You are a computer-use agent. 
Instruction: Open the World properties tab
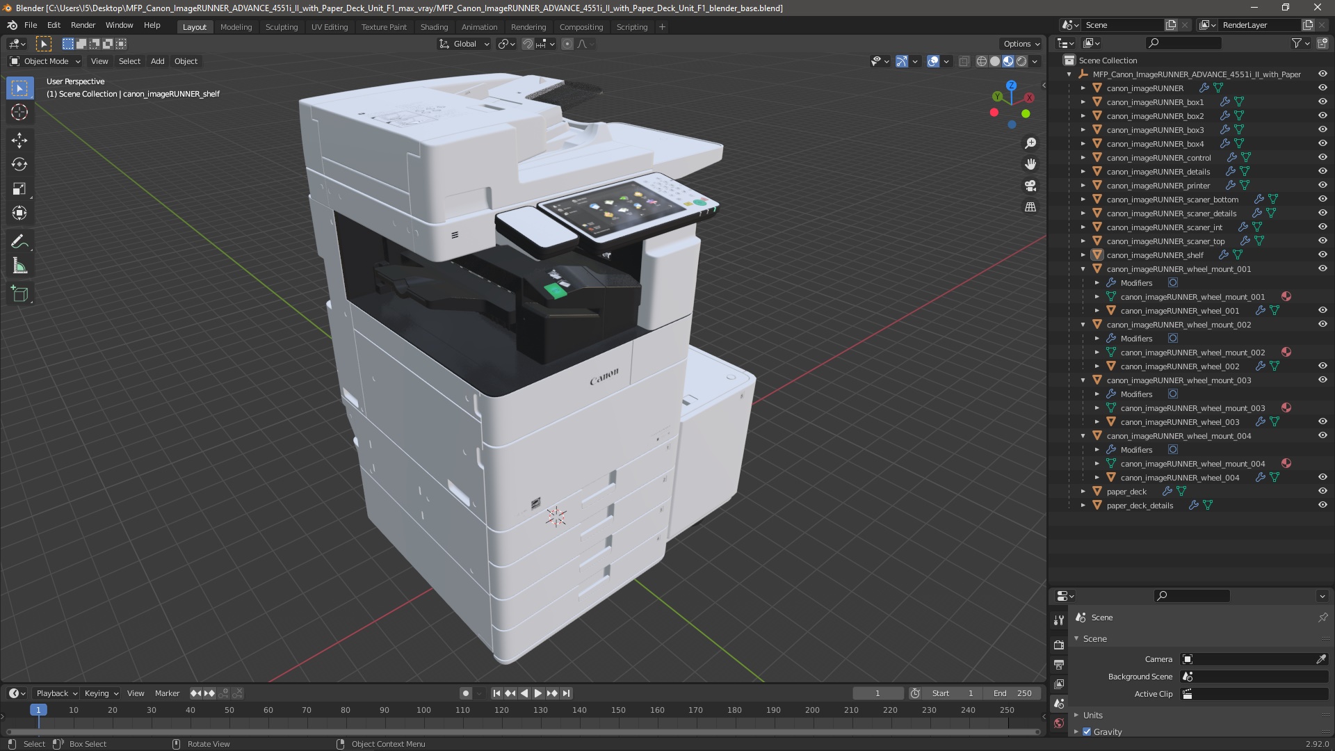pos(1059,723)
